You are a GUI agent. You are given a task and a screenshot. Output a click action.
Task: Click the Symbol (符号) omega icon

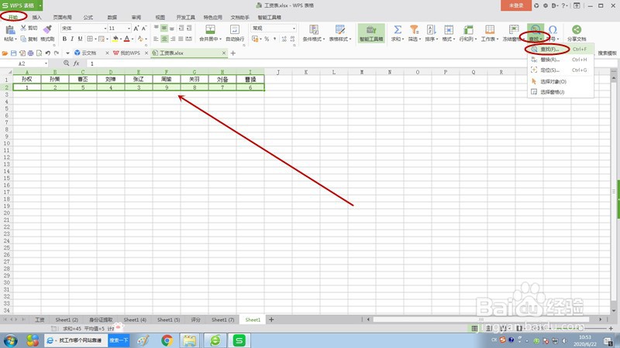(553, 29)
